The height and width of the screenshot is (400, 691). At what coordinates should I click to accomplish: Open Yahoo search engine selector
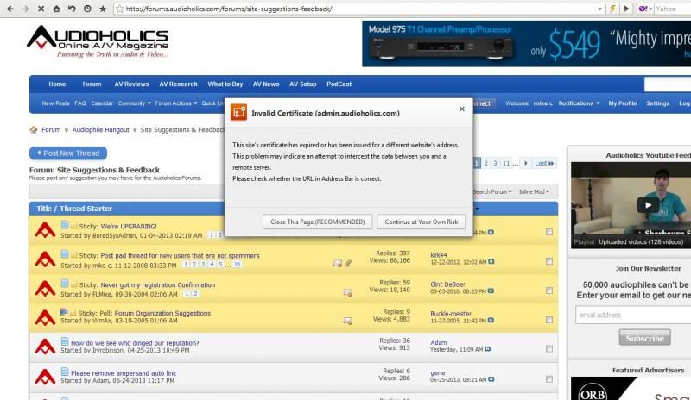click(x=645, y=9)
